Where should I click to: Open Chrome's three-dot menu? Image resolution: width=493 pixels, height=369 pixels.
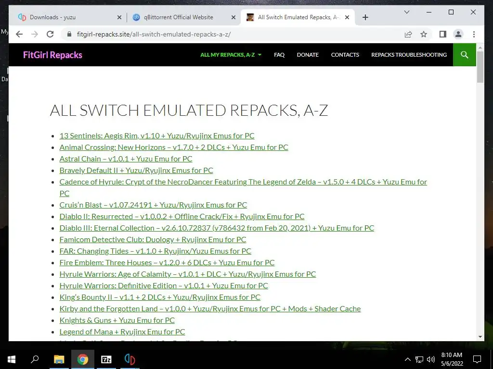tap(474, 34)
